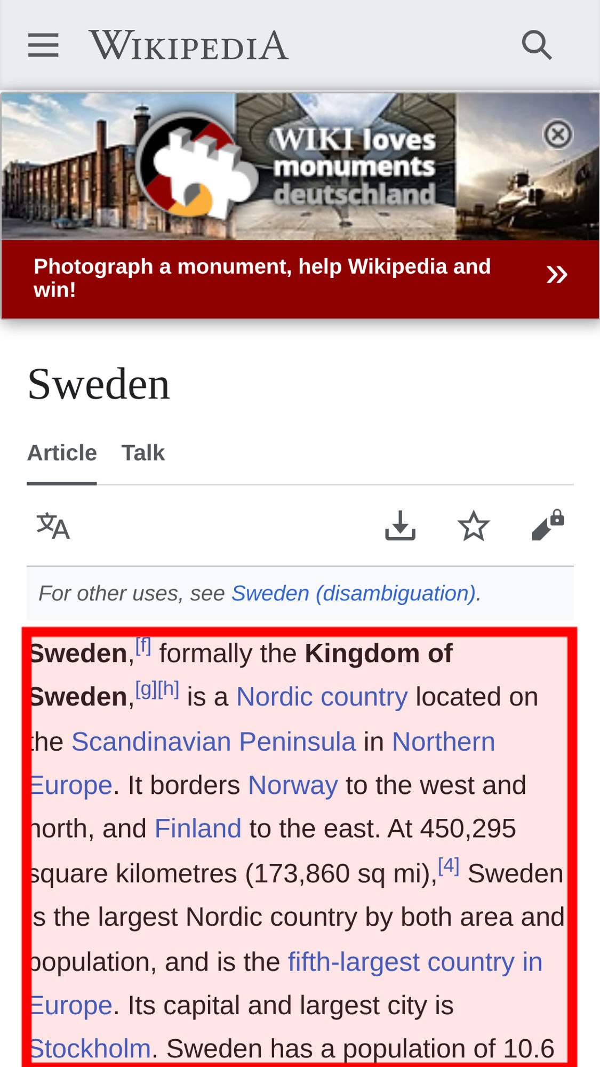The width and height of the screenshot is (600, 1067).
Task: Switch to the Talk tab
Action: tap(143, 453)
